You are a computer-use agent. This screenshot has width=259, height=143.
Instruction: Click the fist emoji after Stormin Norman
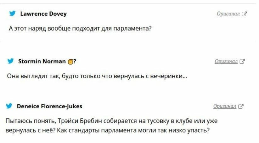[70, 61]
